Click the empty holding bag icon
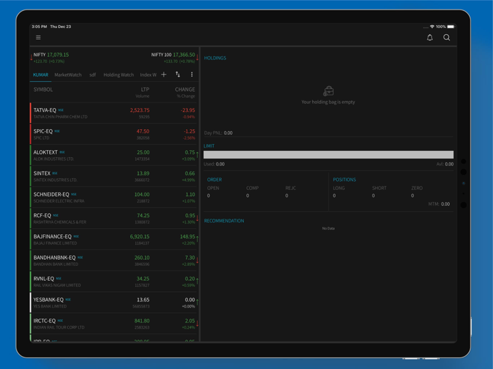The height and width of the screenshot is (369, 493). 328,91
